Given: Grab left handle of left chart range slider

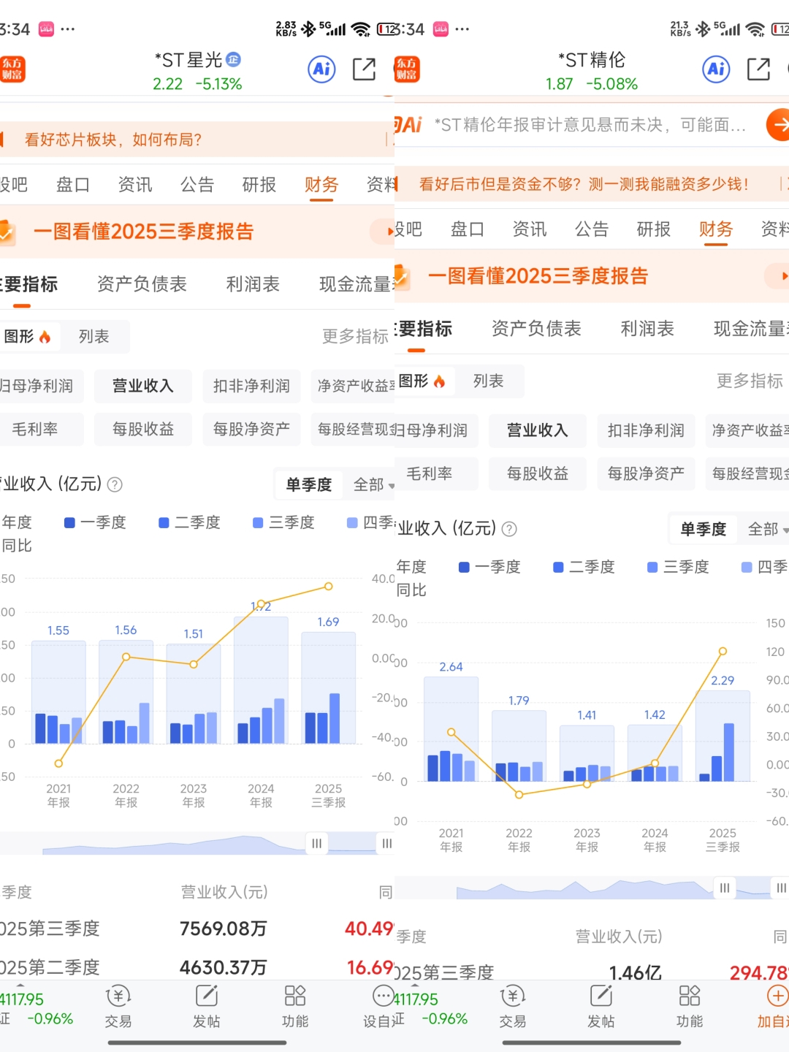Looking at the screenshot, I should (x=316, y=843).
